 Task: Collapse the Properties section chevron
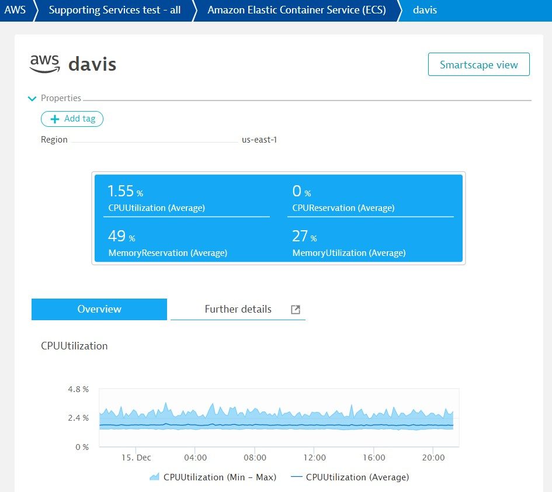pyautogui.click(x=32, y=98)
